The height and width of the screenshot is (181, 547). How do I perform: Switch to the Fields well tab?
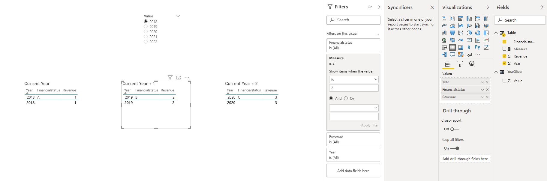[448, 64]
